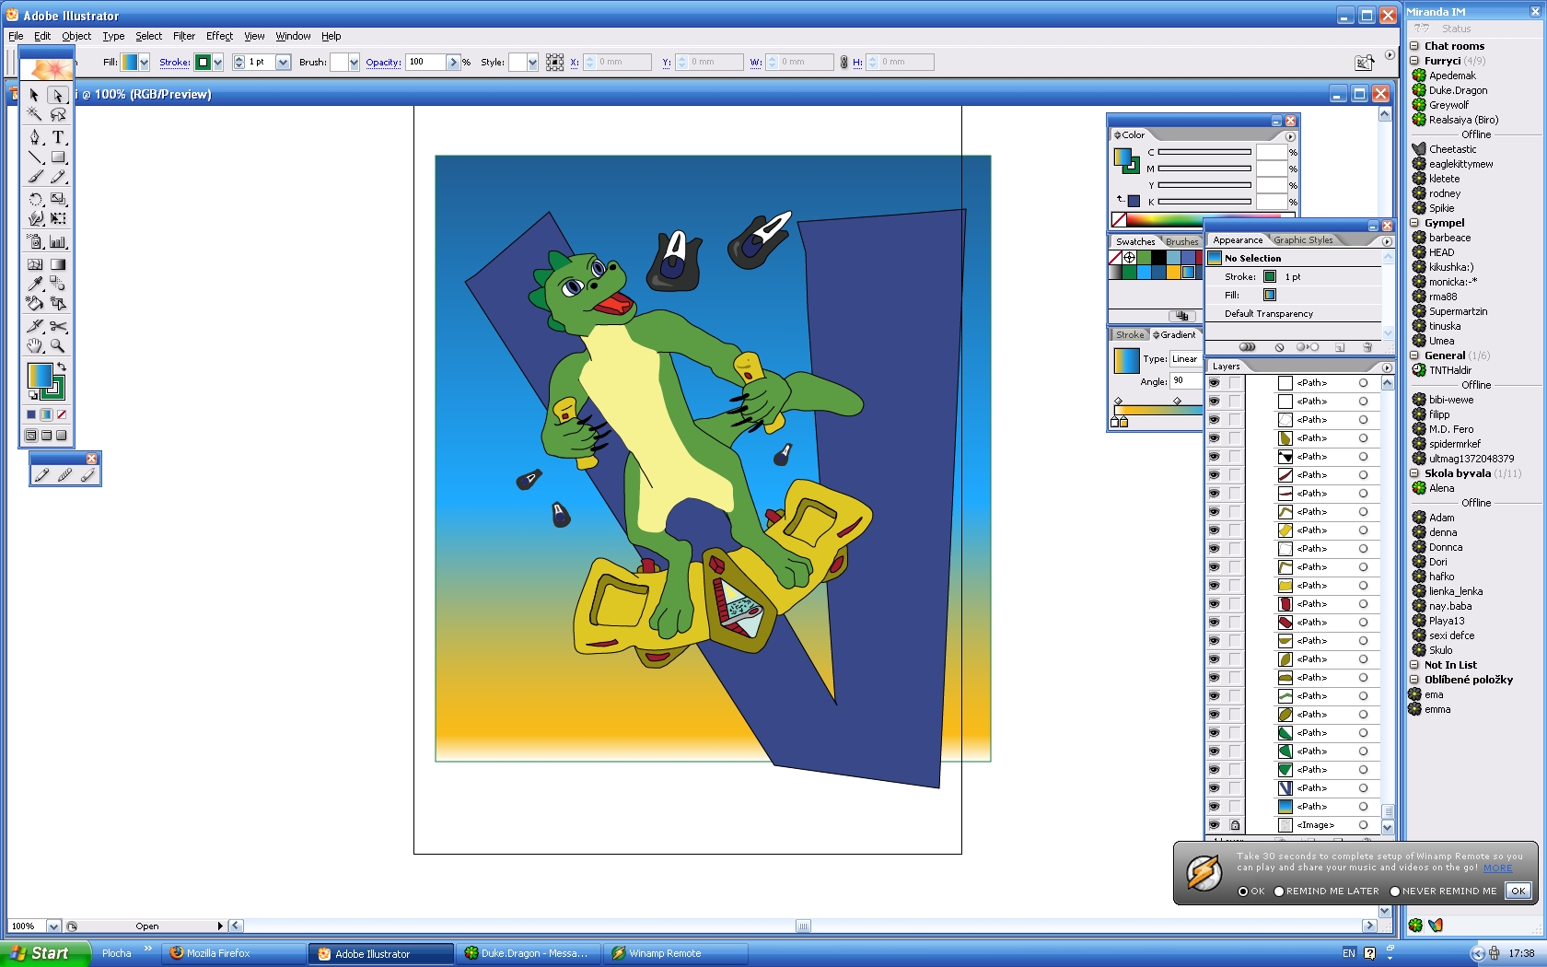Select the Gradient tool in the toolbox
1547x967 pixels.
tap(58, 264)
